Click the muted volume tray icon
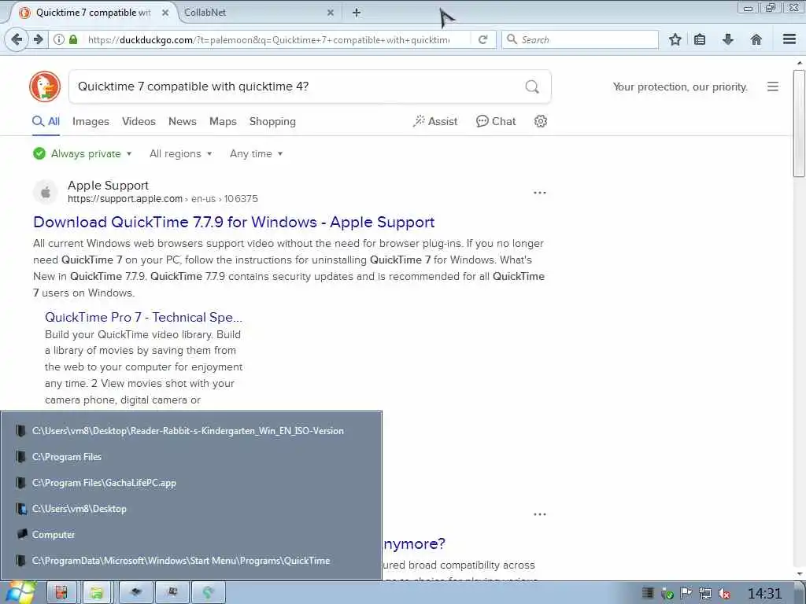Viewport: 806px width, 604px height. (x=724, y=594)
